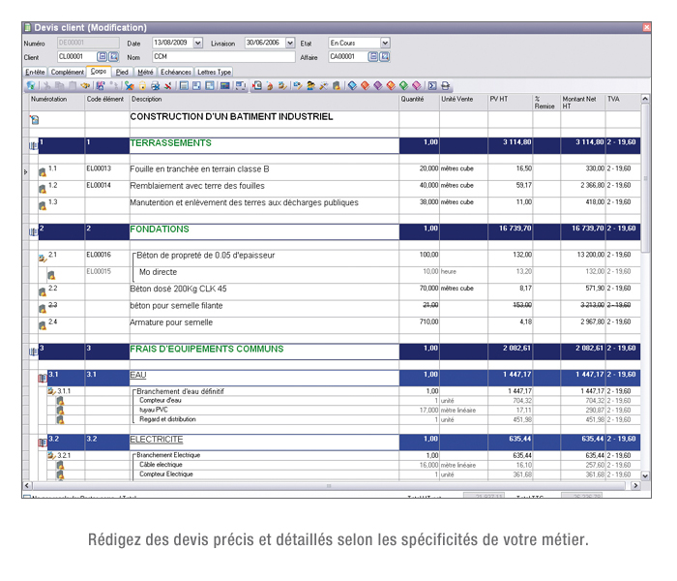This screenshot has width=677, height=581.
Task: Click the lookup icon beside Affaire CA00001
Action: (371, 57)
